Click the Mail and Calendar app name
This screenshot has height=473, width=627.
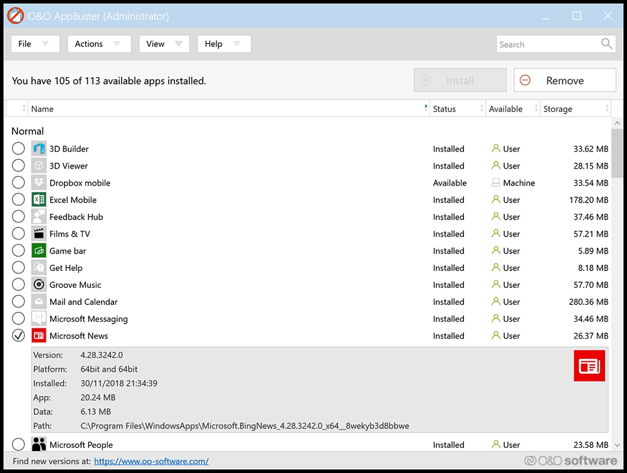(x=83, y=302)
